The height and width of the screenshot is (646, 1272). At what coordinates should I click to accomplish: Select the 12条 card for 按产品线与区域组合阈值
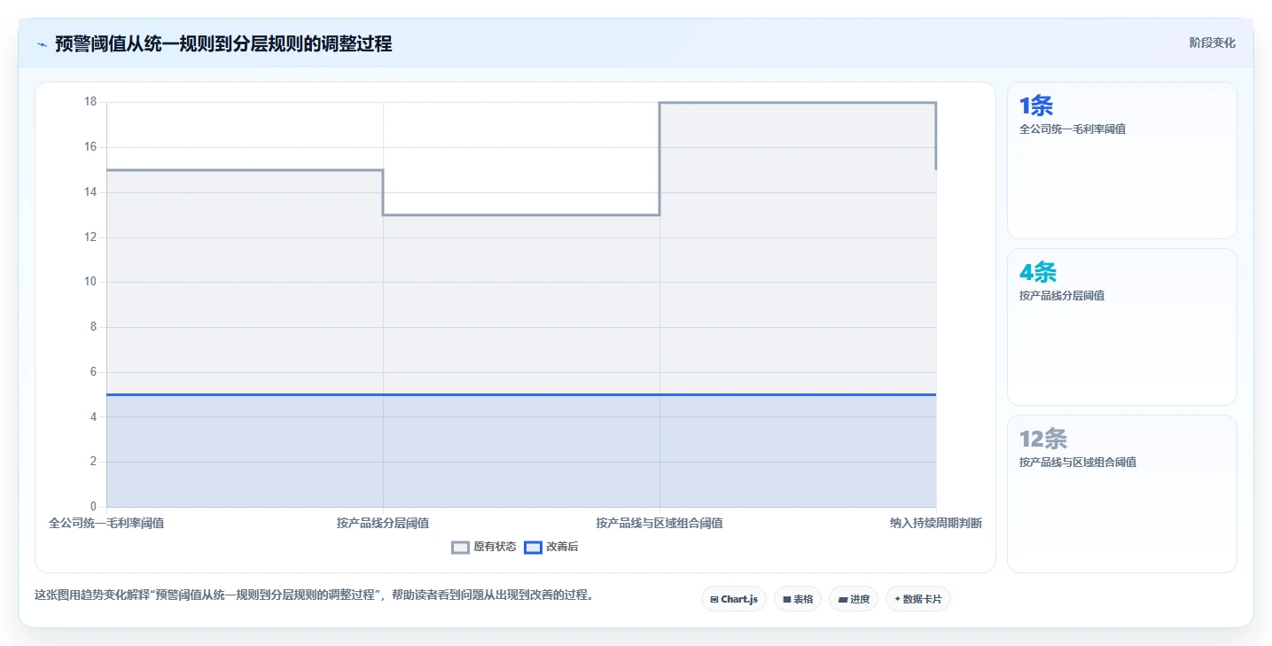pos(1122,494)
